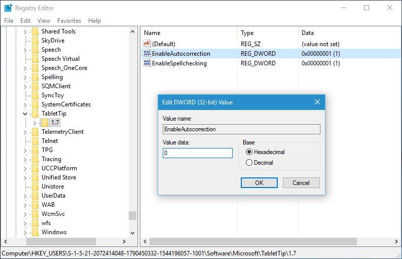Select the UserData tree key
Viewport: 402px width, 259px height.
53,196
